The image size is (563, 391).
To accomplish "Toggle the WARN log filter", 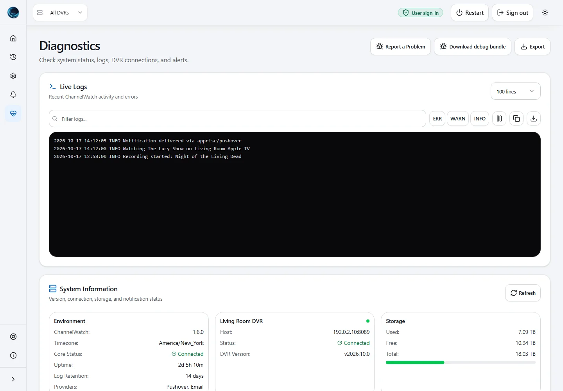I will click(458, 118).
